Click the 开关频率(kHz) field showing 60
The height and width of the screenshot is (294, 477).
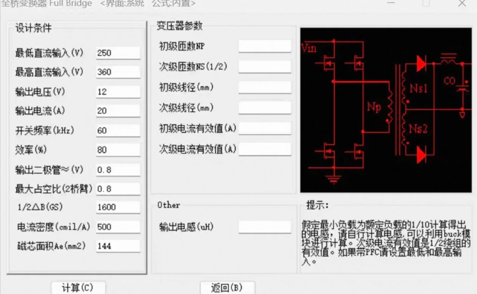[118, 130]
